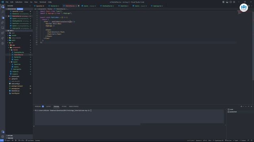Click the git branch indicator in status bar
The height and width of the screenshot is (142, 254).
[x=8, y=140]
